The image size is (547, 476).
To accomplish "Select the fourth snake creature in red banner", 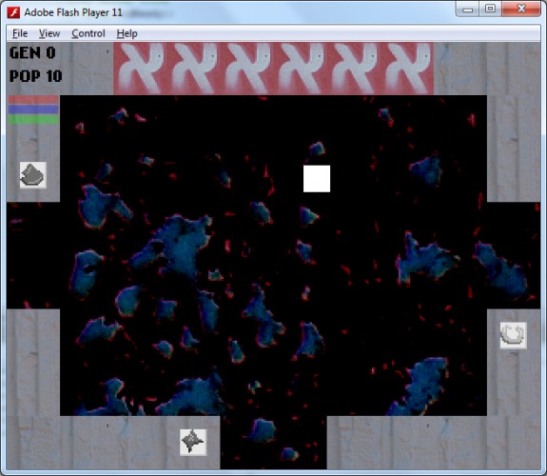I will pos(301,69).
